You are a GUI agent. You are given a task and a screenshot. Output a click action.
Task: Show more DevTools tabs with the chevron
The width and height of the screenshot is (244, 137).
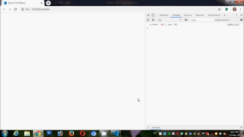[x=225, y=15]
